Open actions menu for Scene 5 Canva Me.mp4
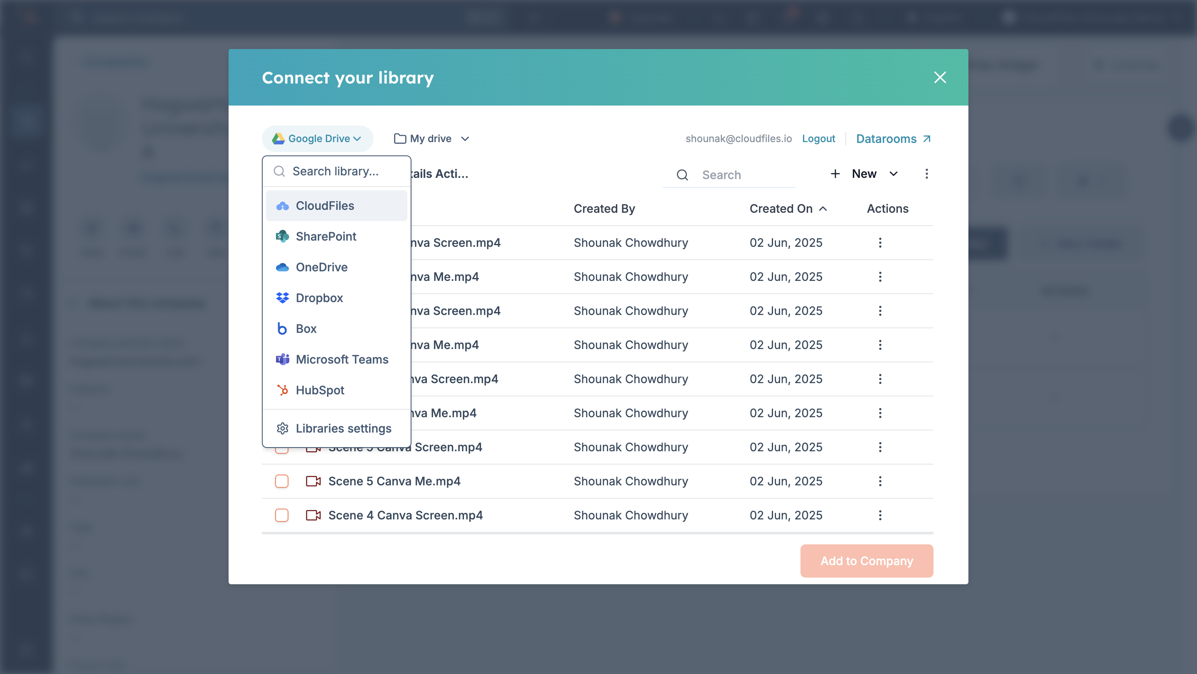Viewport: 1197px width, 674px height. 879,481
